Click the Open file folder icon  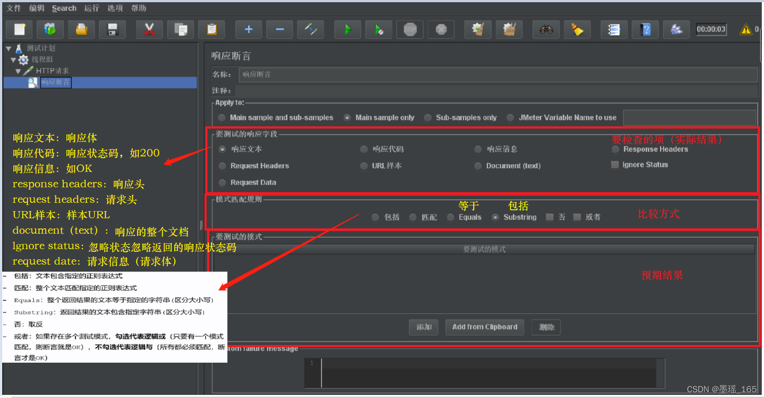pyautogui.click(x=81, y=30)
